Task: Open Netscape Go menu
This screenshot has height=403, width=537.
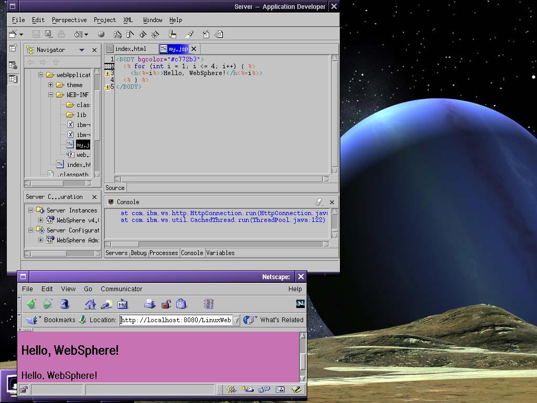Action: (x=88, y=289)
